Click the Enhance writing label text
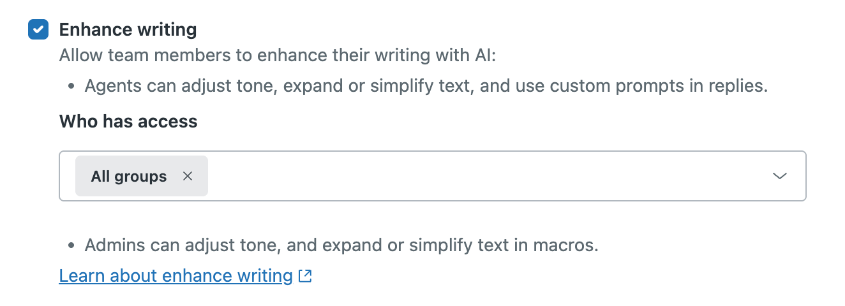The image size is (845, 306). coord(128,29)
